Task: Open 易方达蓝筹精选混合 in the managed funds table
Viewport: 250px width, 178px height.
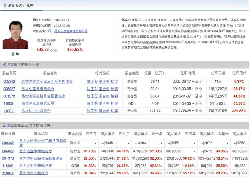Action: [38, 89]
